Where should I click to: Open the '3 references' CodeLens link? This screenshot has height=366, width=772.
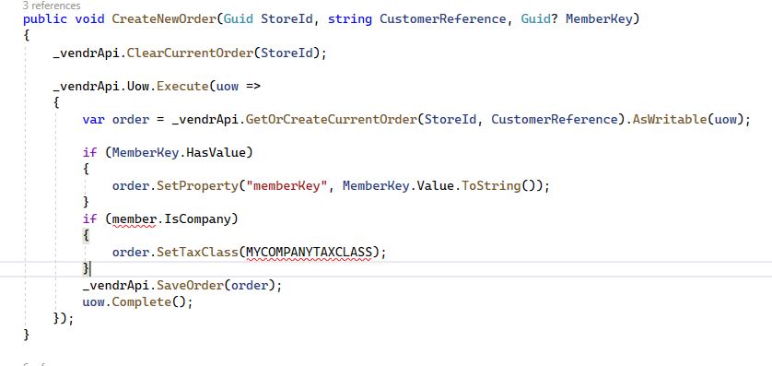52,6
